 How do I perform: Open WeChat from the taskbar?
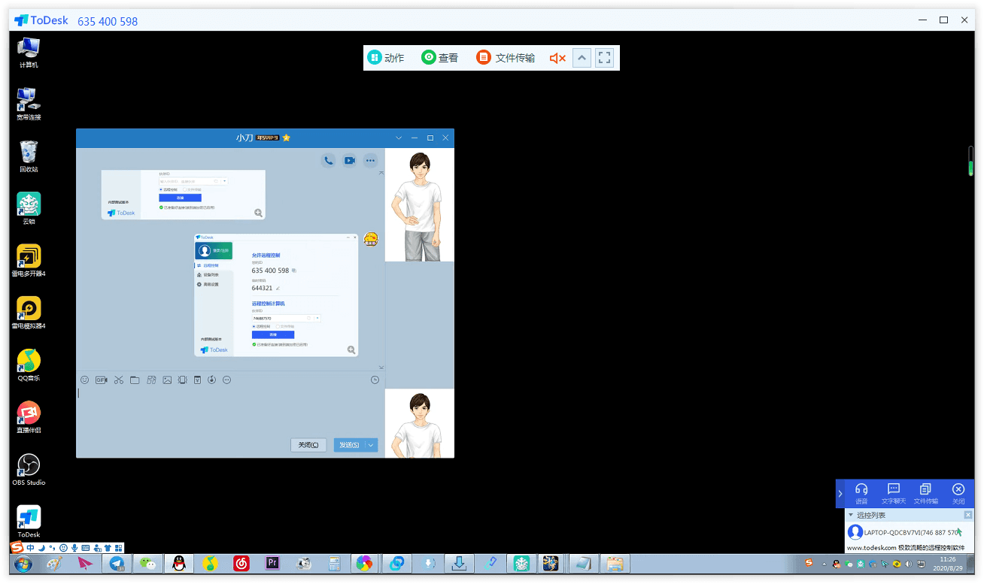[149, 563]
